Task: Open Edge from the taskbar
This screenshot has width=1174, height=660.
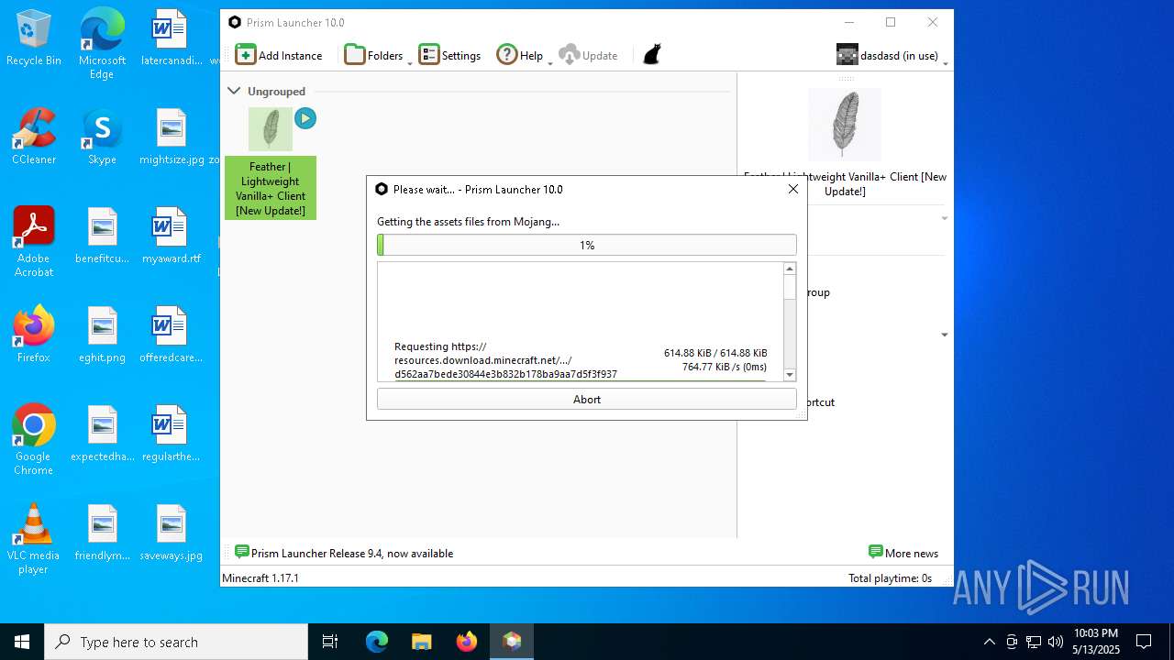Action: point(376,642)
